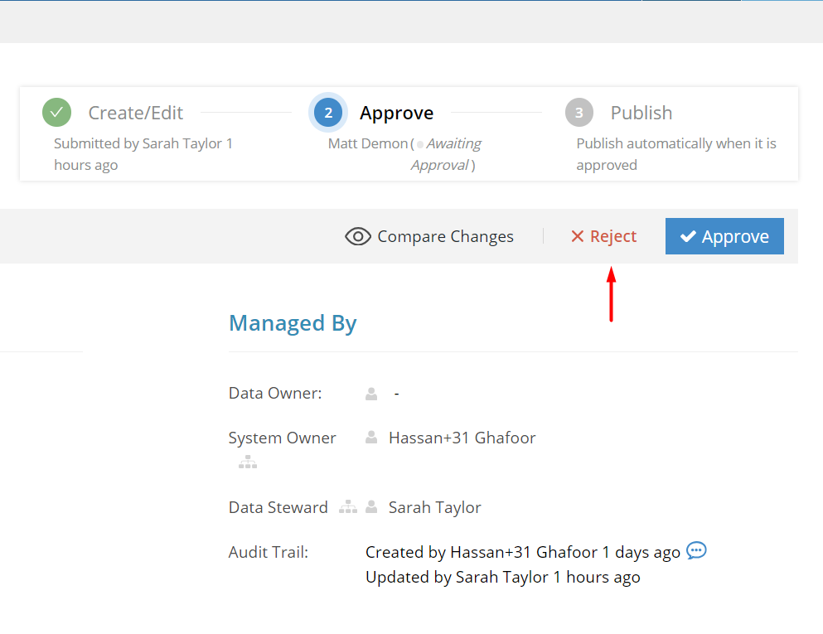This screenshot has height=634, width=823.
Task: Click 'Created by Hassan+31 Ghafoor 1 days ago'
Action: [x=523, y=552]
